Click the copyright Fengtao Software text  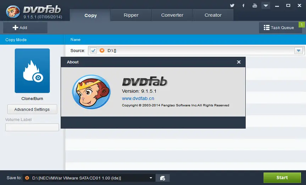176,105
